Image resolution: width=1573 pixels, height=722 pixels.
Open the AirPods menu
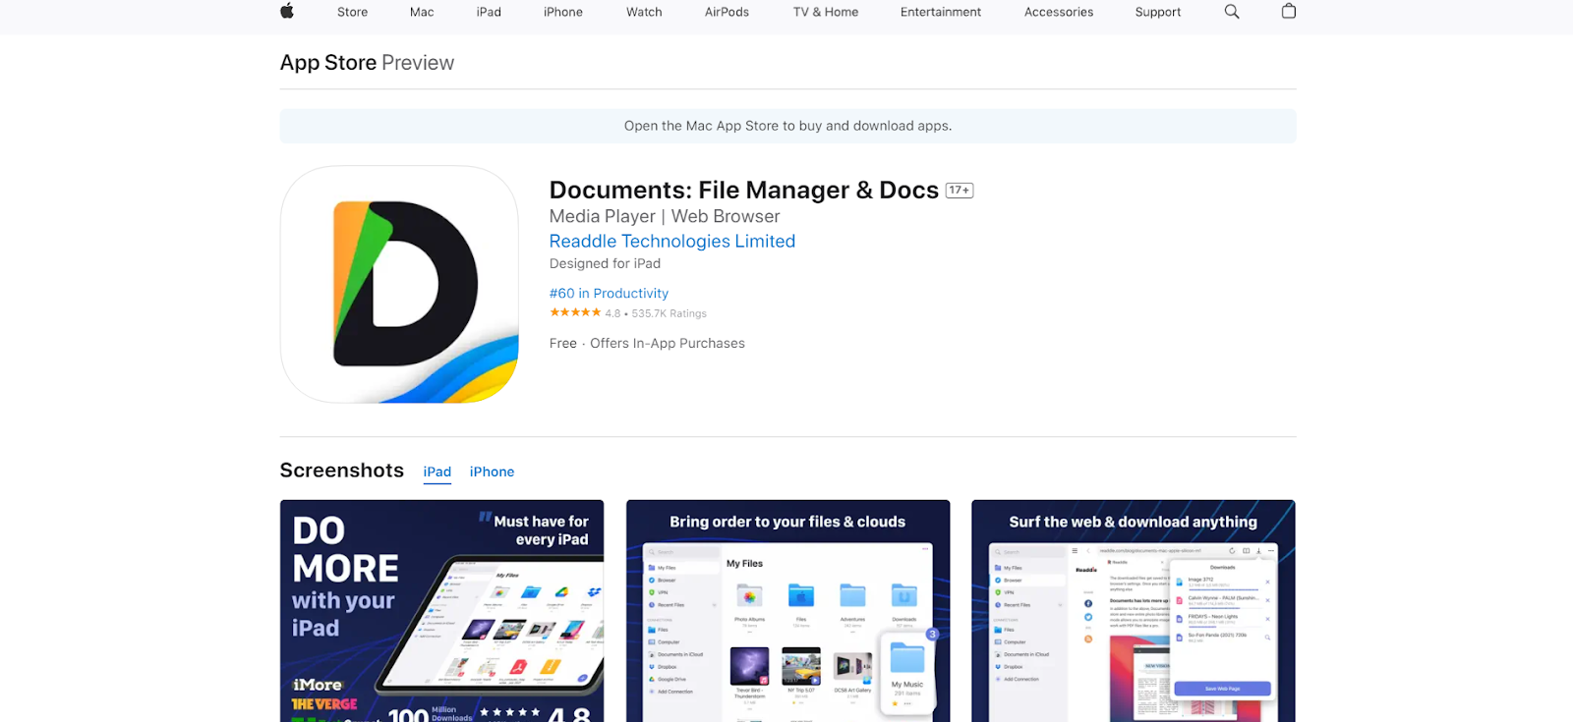pyautogui.click(x=727, y=12)
